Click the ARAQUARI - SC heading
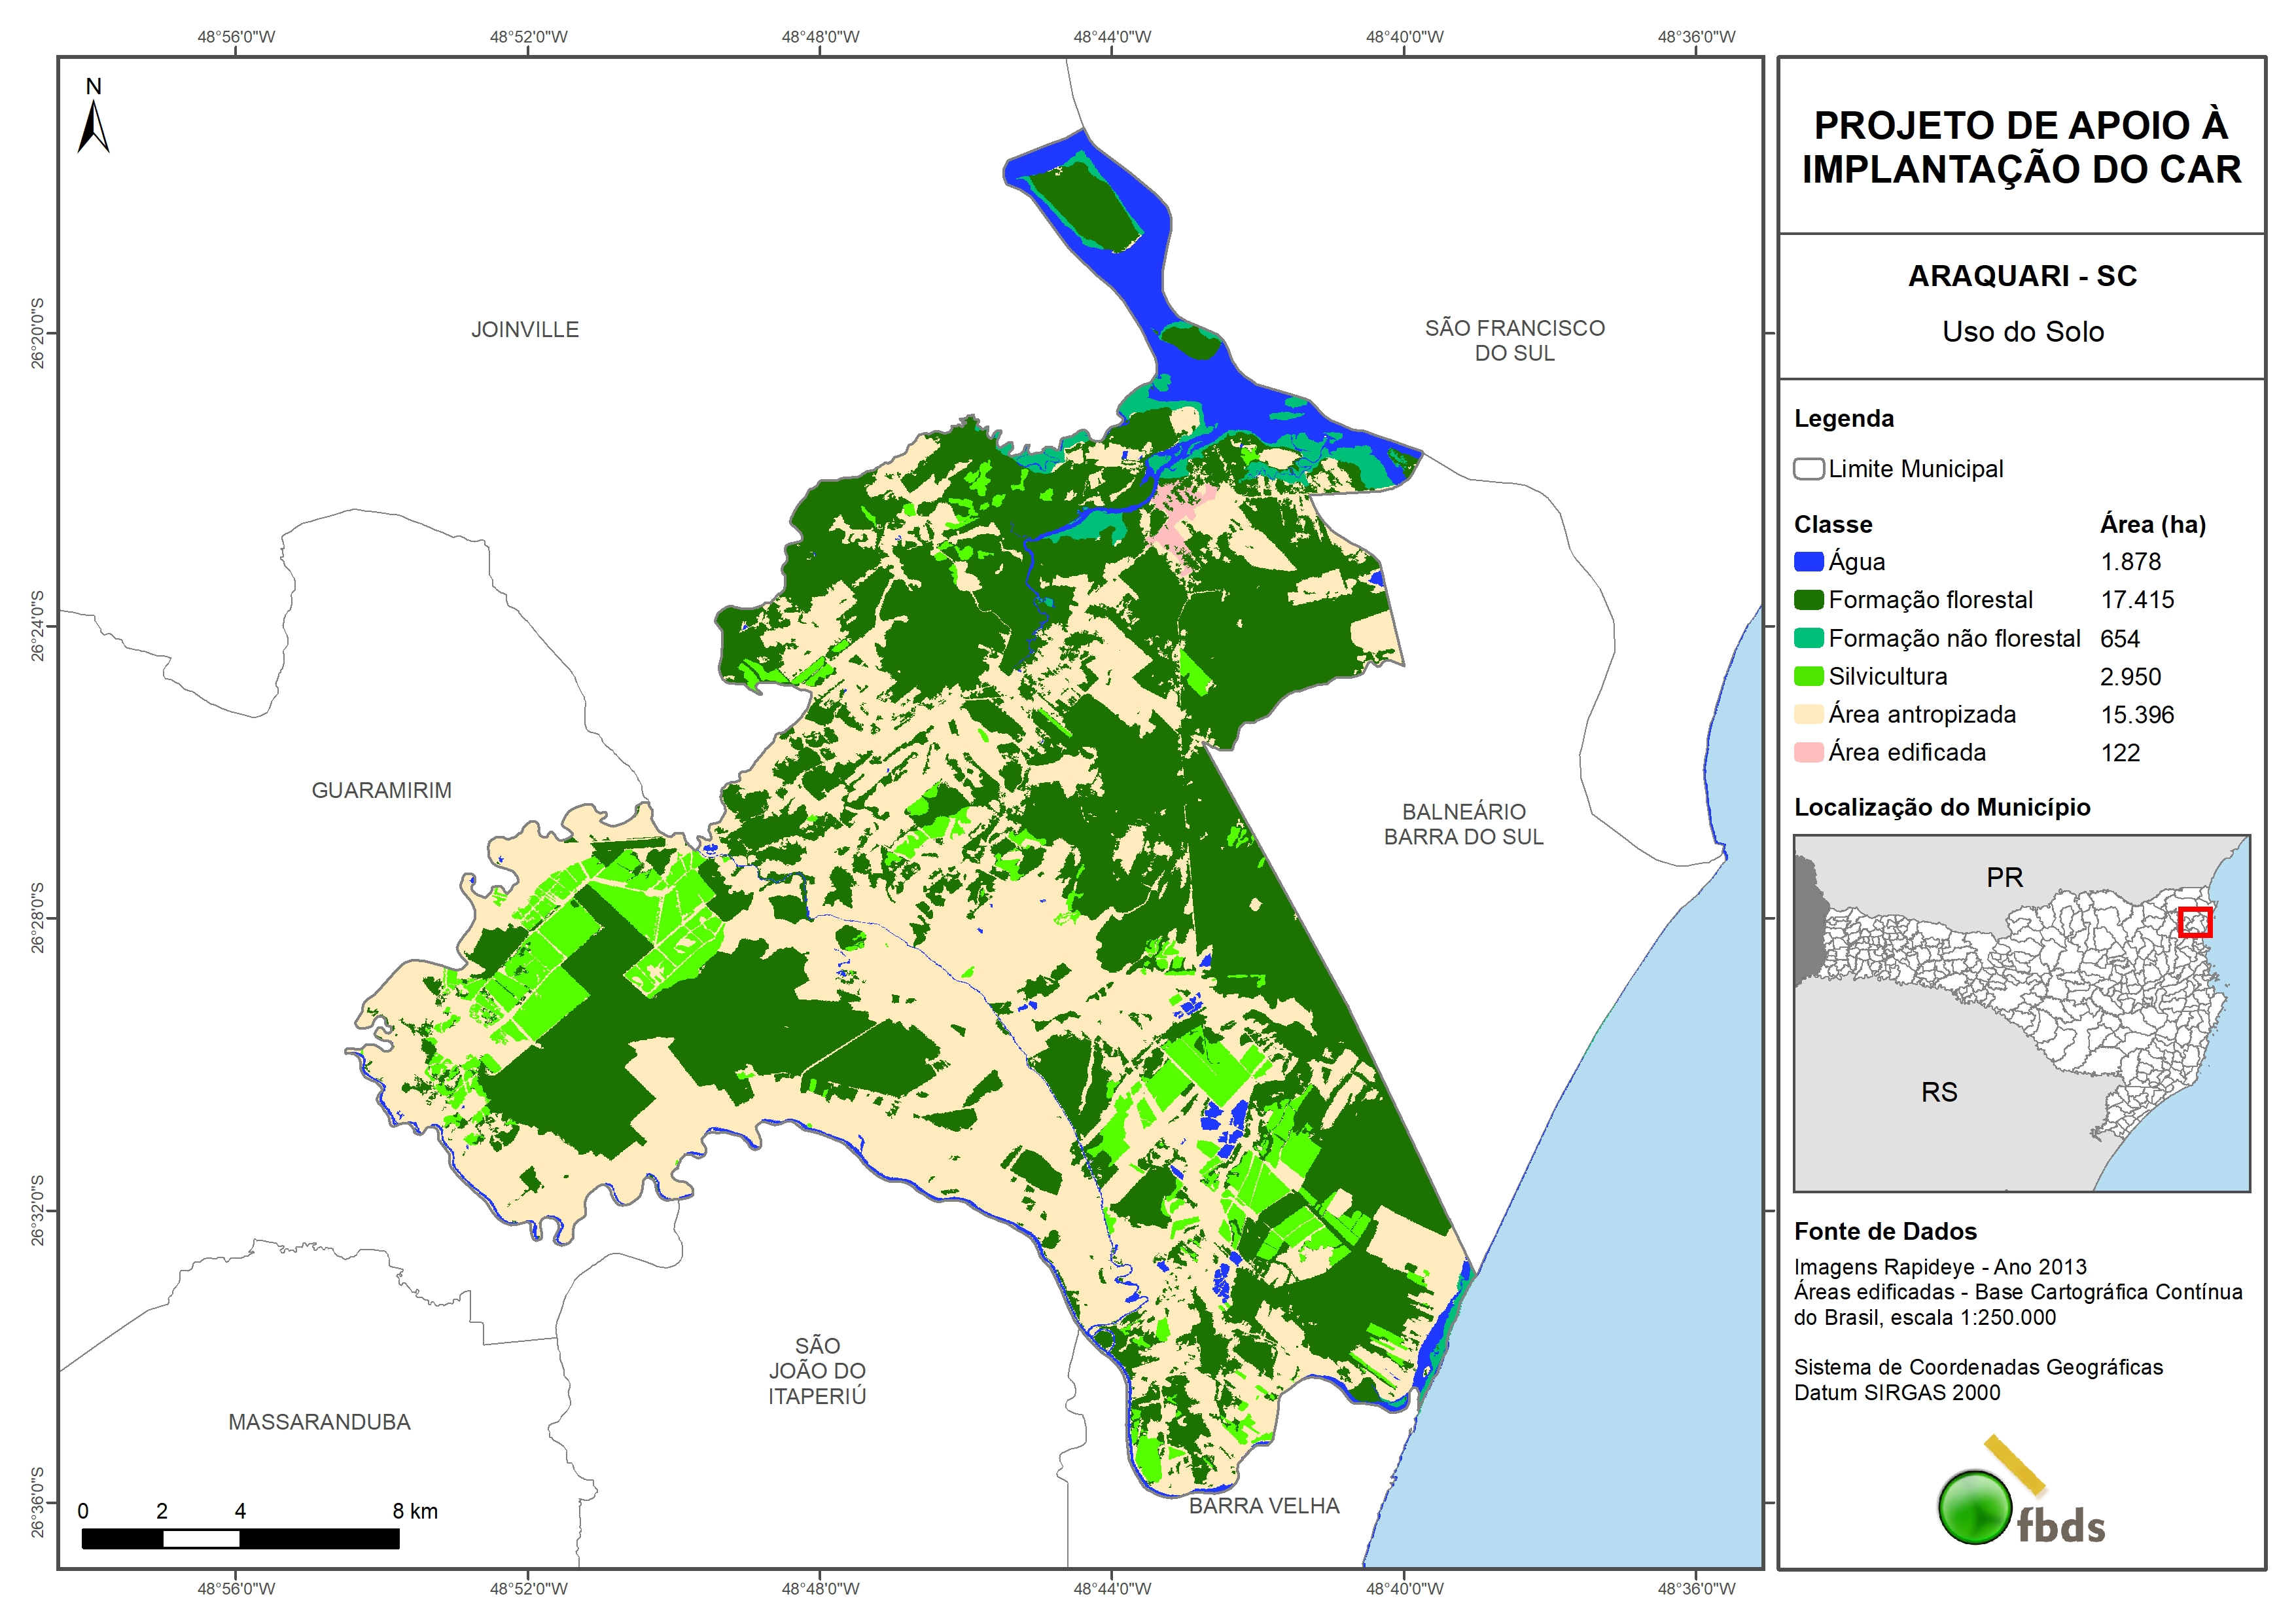 pos(2022,276)
